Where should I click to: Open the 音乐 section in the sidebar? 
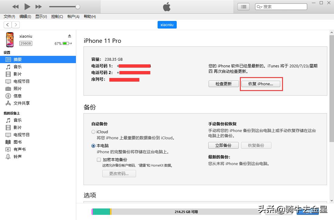click(17, 67)
